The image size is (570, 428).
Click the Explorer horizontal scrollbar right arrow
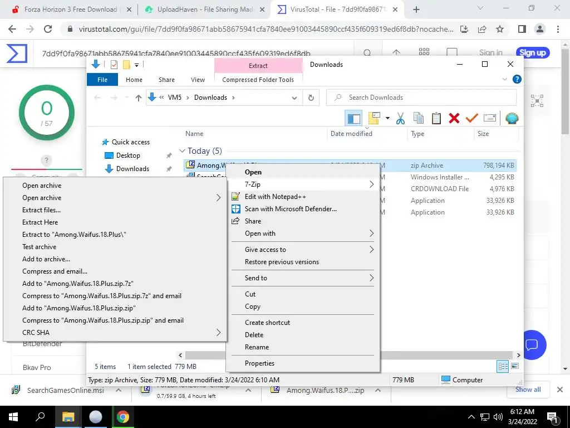click(x=518, y=355)
